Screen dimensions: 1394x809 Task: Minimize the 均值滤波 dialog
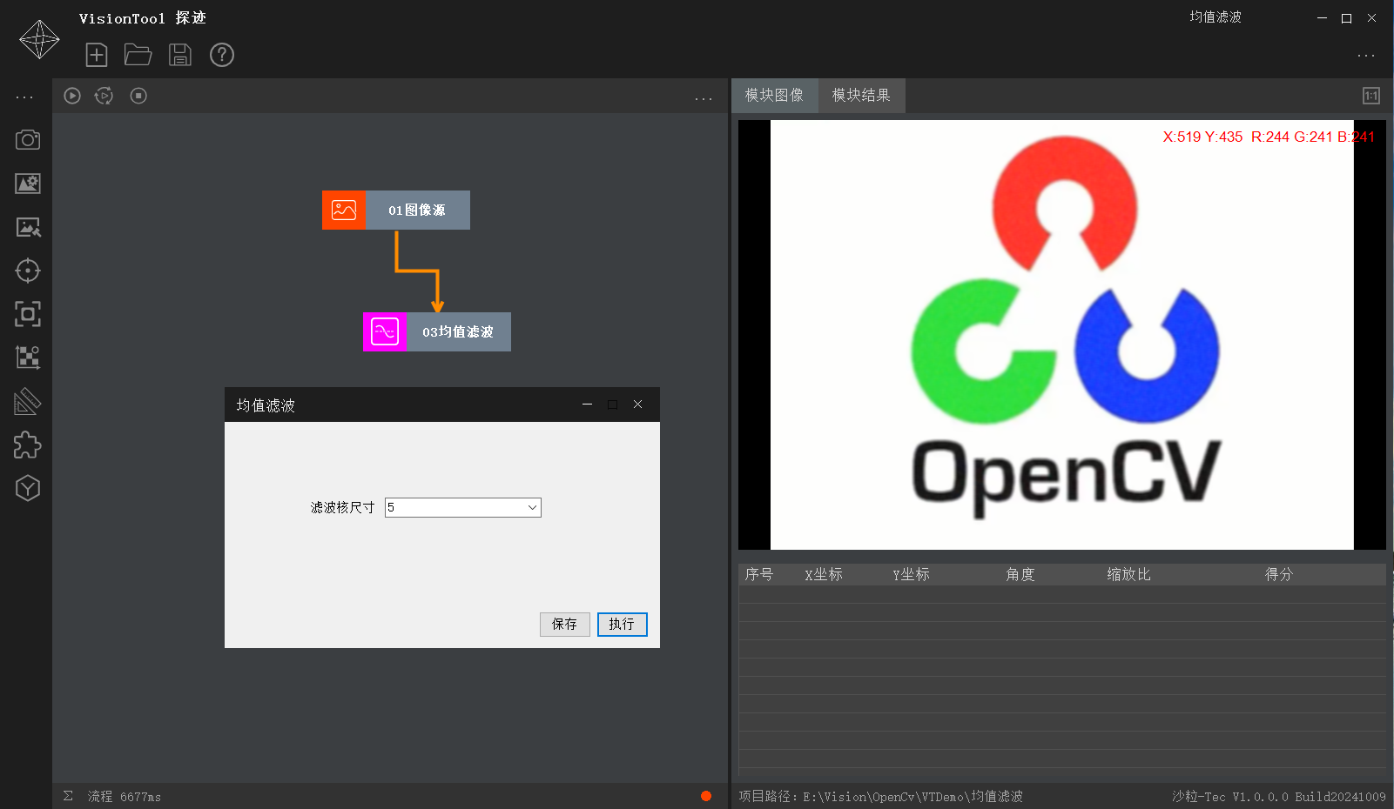click(587, 404)
